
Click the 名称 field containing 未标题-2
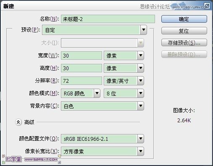pos(108,19)
